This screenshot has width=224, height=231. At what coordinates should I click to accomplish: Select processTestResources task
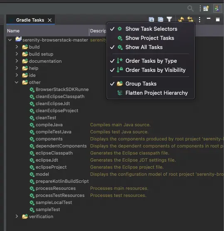(x=60, y=196)
